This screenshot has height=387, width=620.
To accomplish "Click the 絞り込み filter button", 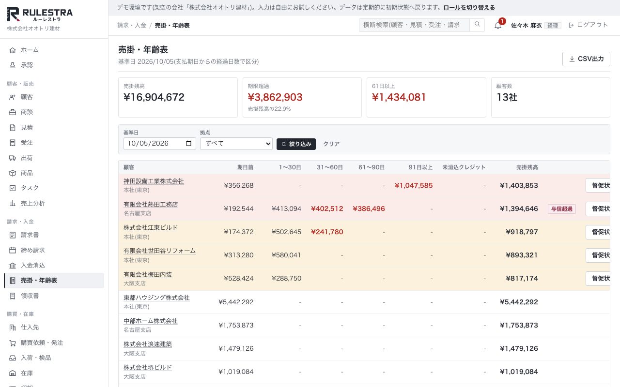I will point(296,144).
